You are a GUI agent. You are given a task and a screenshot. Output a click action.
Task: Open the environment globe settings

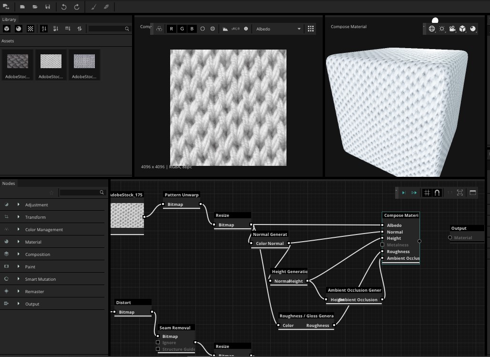pos(432,29)
